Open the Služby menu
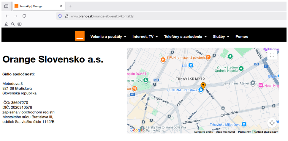The image size is (288, 141). point(221,37)
